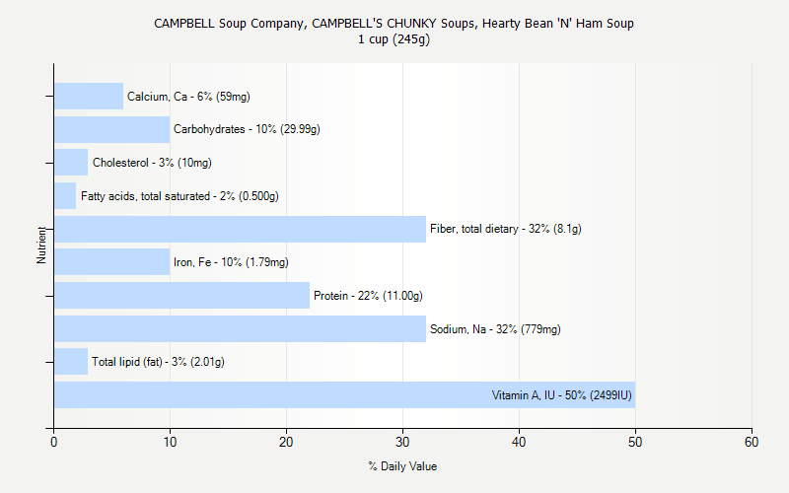The height and width of the screenshot is (493, 789).
Task: Select the Total lipid (fat) bar
Action: (x=71, y=362)
